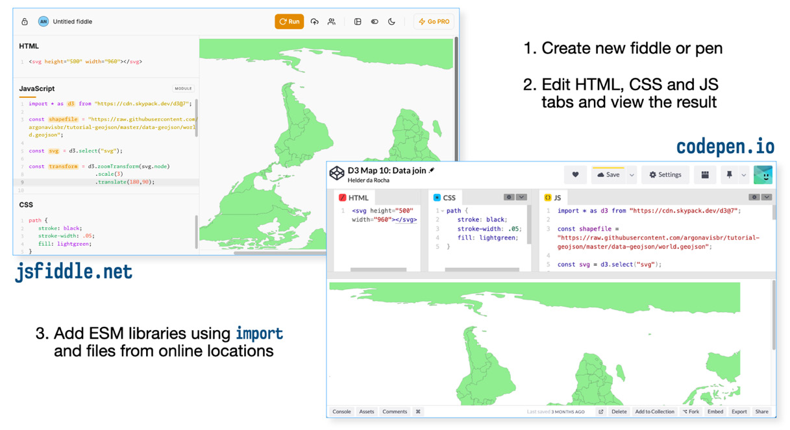This screenshot has width=790, height=430.
Task: Click the CodePen preview vertical scrollbar
Action: tap(773, 316)
